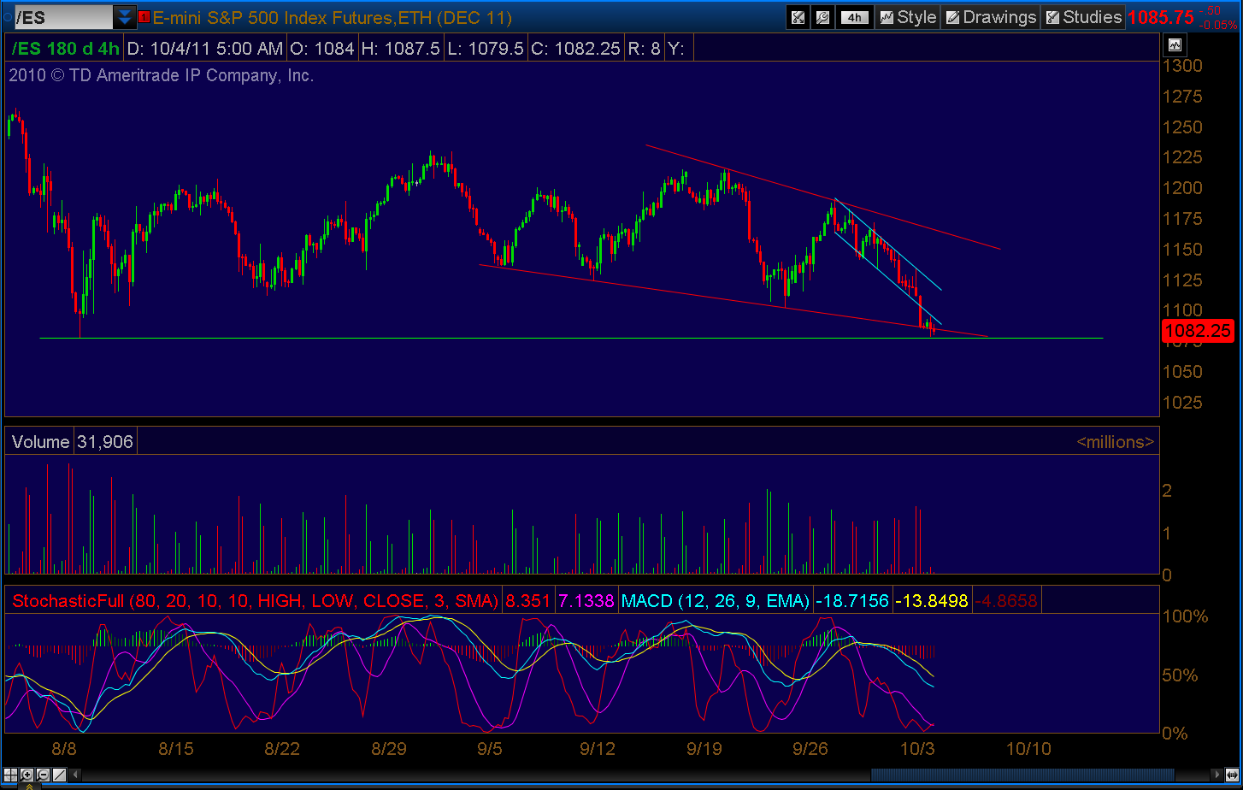Open the Style menu
This screenshot has height=790, width=1243.
(x=908, y=17)
